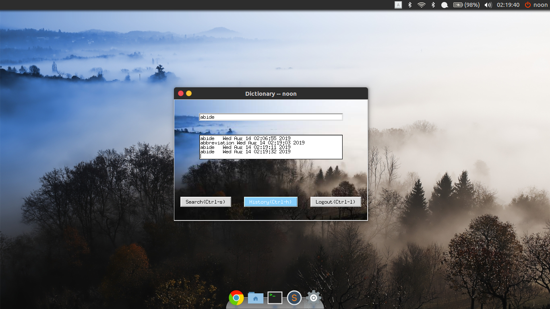550x309 pixels.
Task: Open the volume speaker indicator
Action: point(488,5)
